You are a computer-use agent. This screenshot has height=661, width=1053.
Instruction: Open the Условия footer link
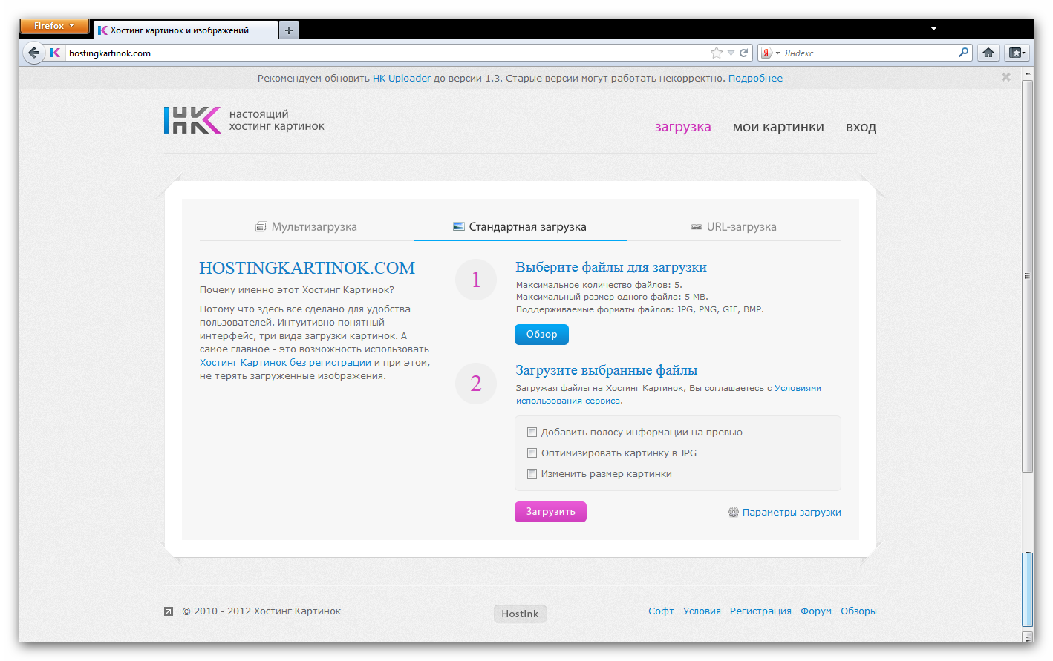[x=702, y=611]
